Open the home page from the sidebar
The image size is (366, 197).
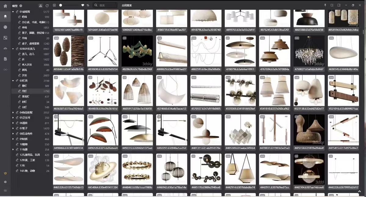tap(5, 6)
